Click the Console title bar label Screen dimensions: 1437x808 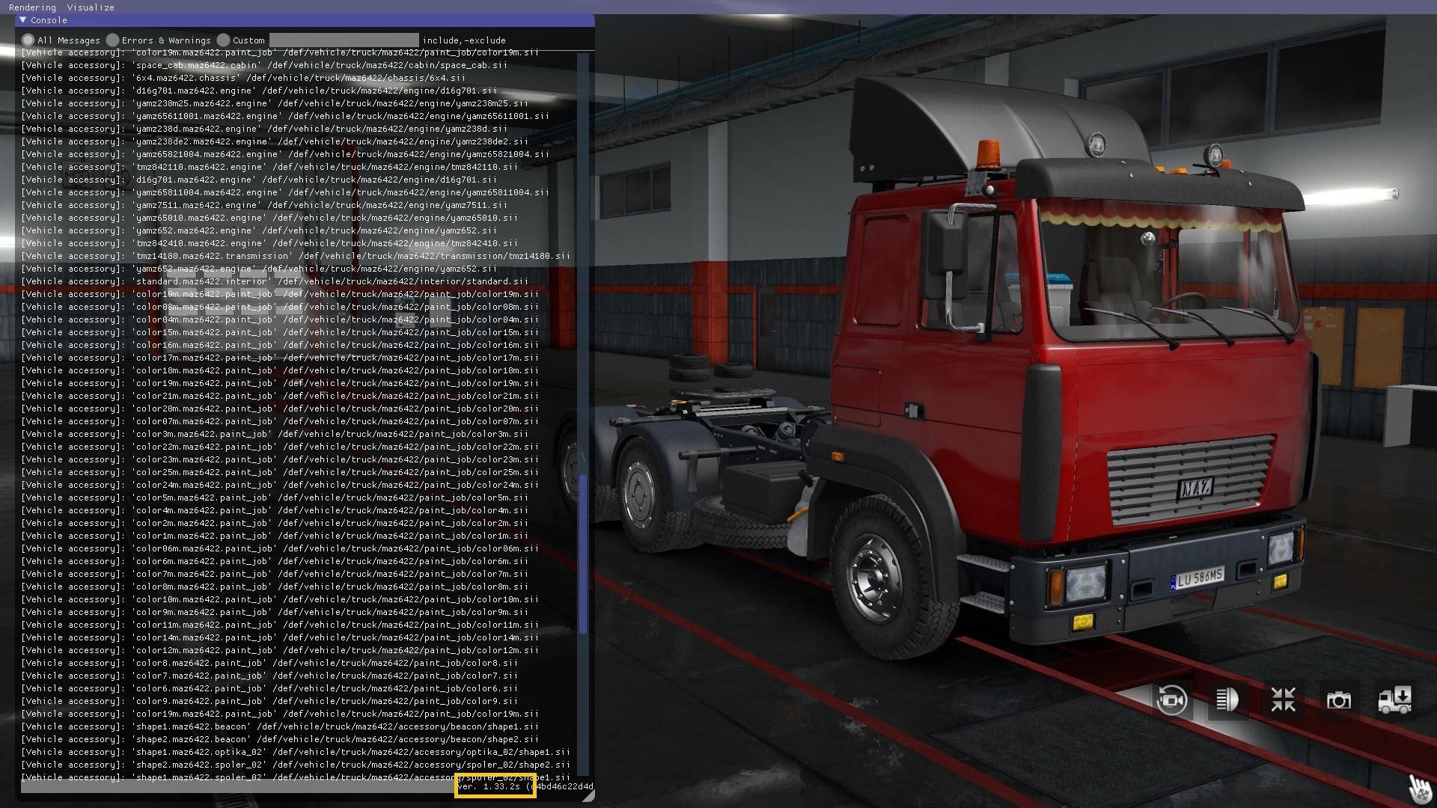[x=49, y=20]
